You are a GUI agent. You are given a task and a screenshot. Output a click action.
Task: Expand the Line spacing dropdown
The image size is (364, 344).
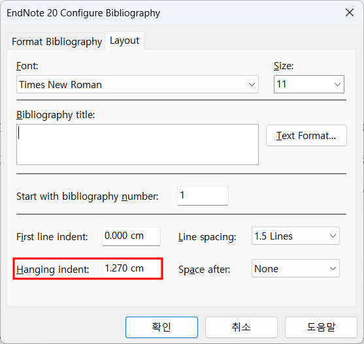[295, 236]
